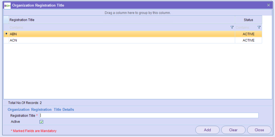Close the window using the title bar X
The image size is (275, 137).
coord(268,5)
